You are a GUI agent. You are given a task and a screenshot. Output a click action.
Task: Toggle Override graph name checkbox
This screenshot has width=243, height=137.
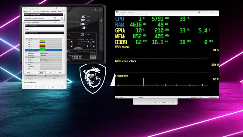tap(25, 75)
